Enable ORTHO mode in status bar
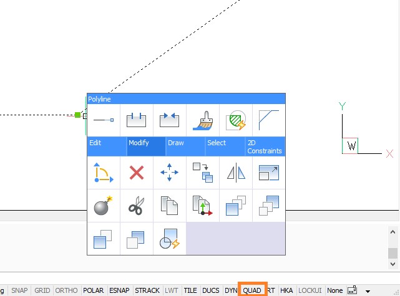Viewport: 400px width, 296px height. 66,290
